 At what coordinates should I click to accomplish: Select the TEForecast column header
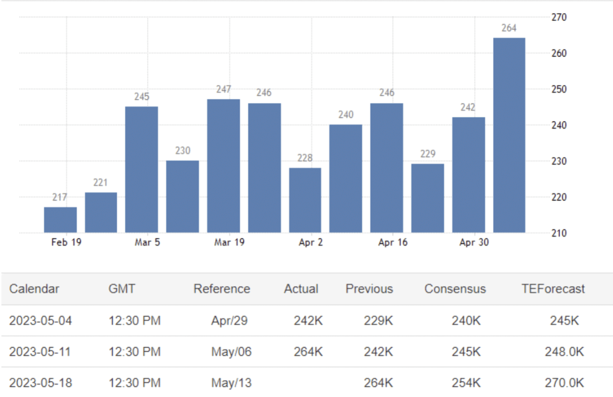pyautogui.click(x=553, y=289)
